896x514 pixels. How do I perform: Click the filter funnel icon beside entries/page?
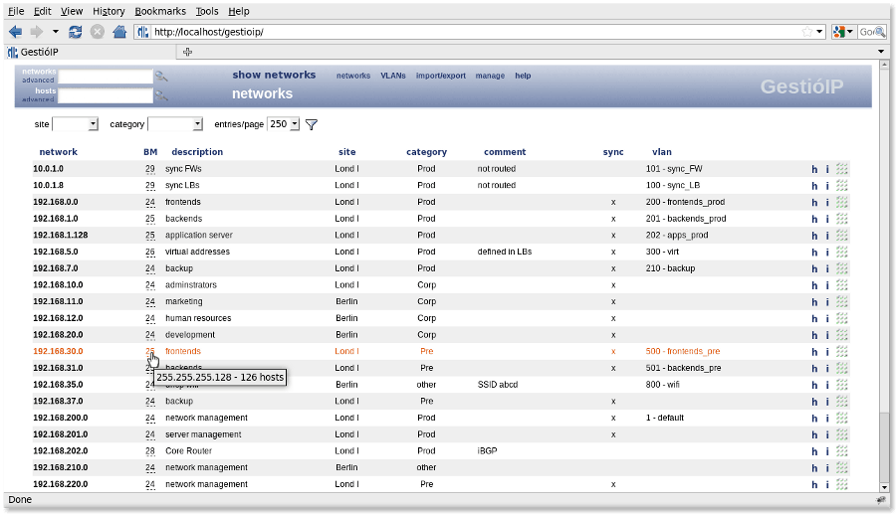(x=312, y=125)
